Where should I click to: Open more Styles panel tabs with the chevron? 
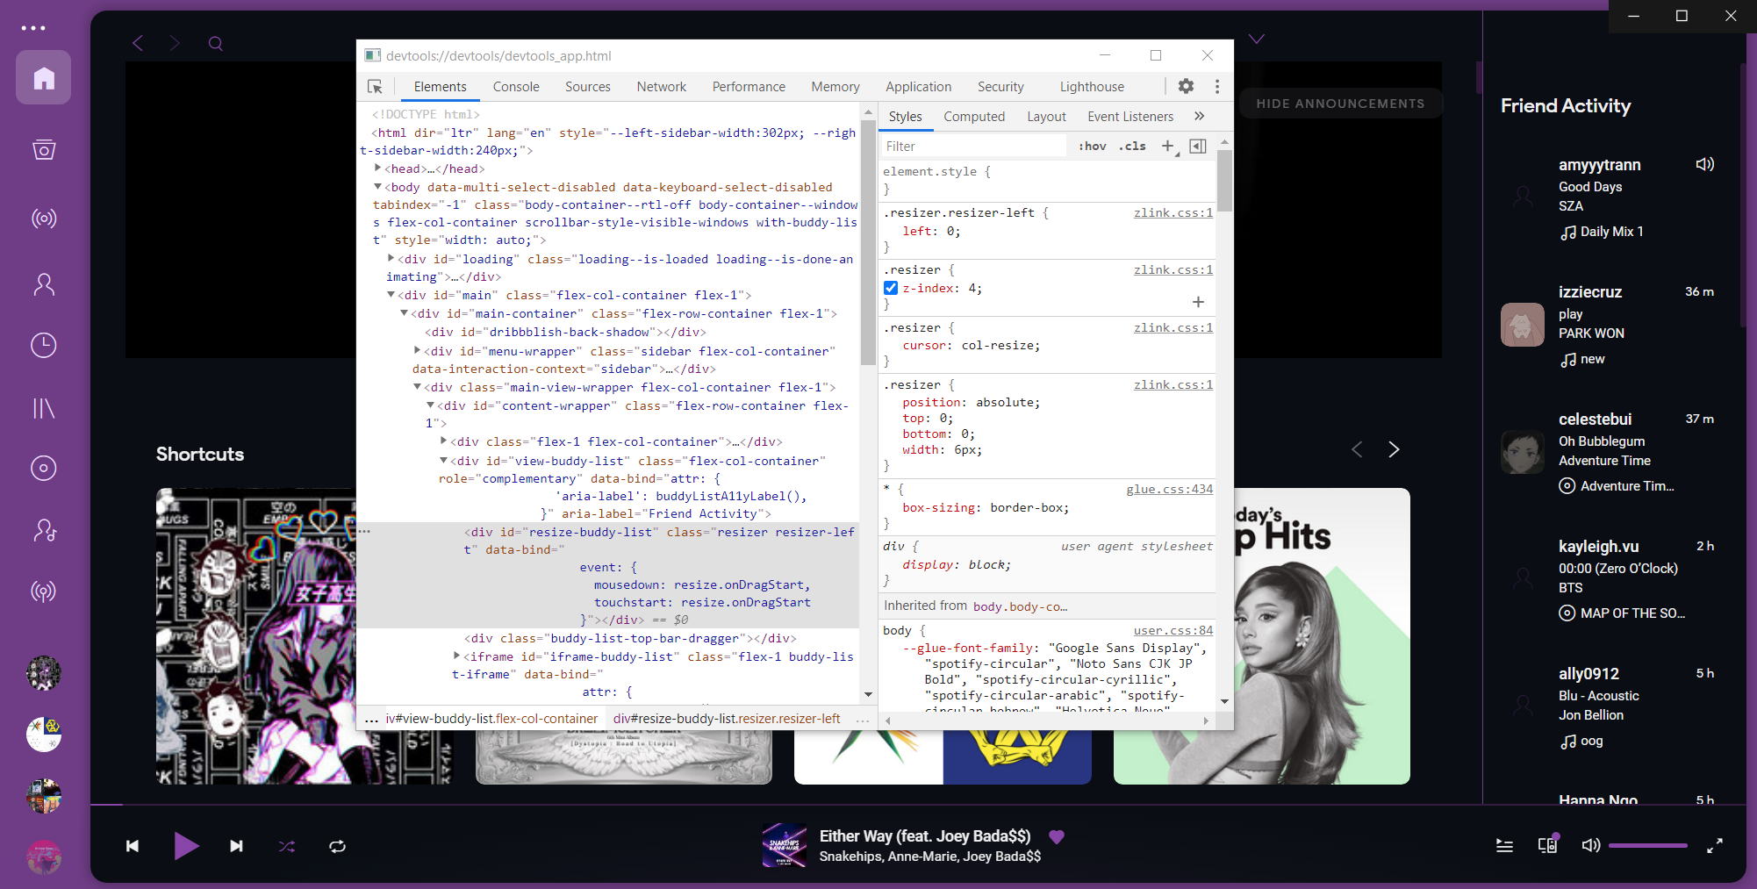(1199, 116)
